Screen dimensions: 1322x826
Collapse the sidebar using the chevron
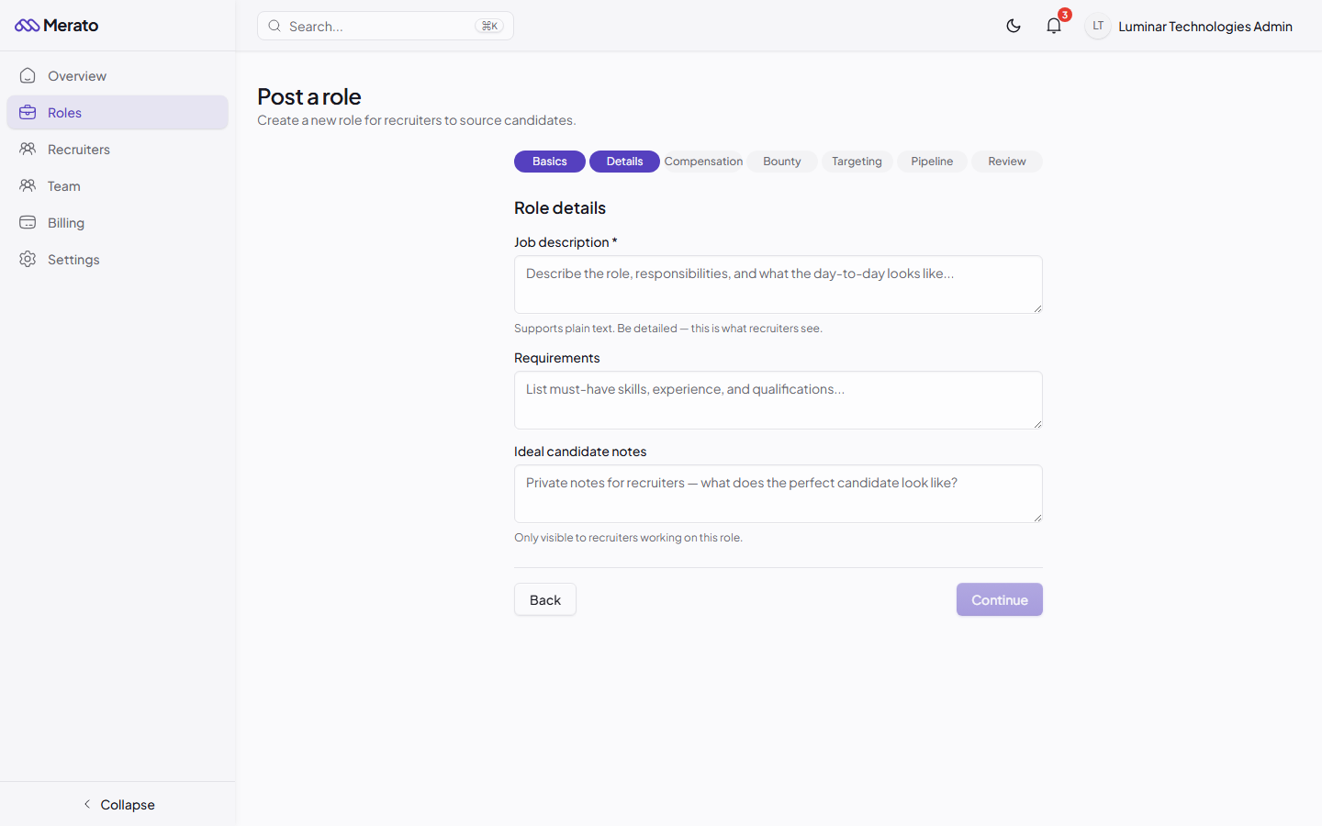coord(87,804)
